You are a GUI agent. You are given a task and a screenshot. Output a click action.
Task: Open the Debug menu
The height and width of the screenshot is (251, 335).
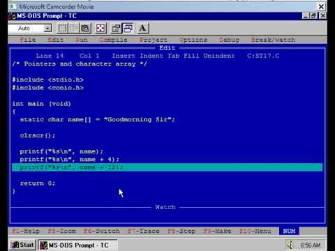pos(229,40)
